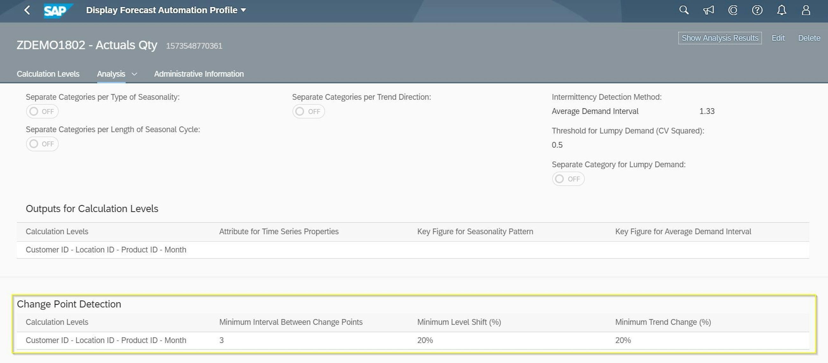Expand the Display Forecast Automation Profile title dropdown

tap(244, 10)
